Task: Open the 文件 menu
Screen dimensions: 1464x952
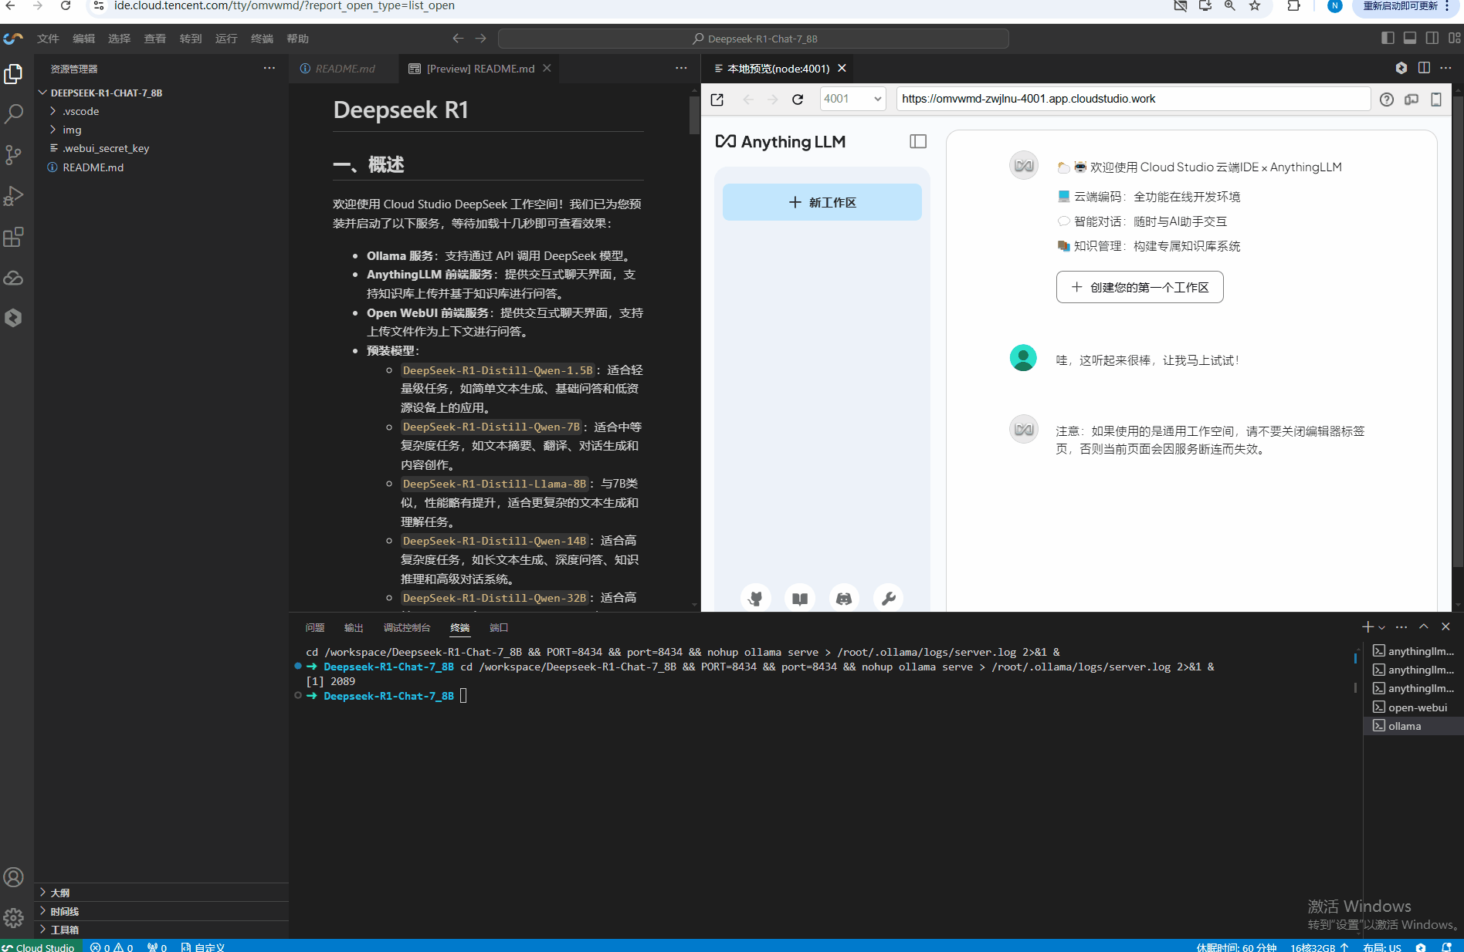Action: coord(48,39)
